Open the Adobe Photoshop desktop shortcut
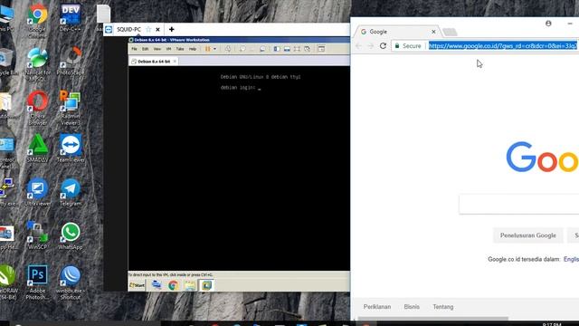 37,282
